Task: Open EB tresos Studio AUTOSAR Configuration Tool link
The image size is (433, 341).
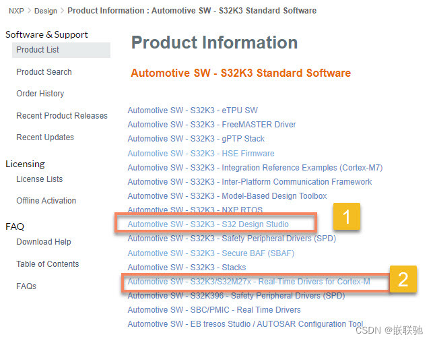Action: [x=245, y=324]
